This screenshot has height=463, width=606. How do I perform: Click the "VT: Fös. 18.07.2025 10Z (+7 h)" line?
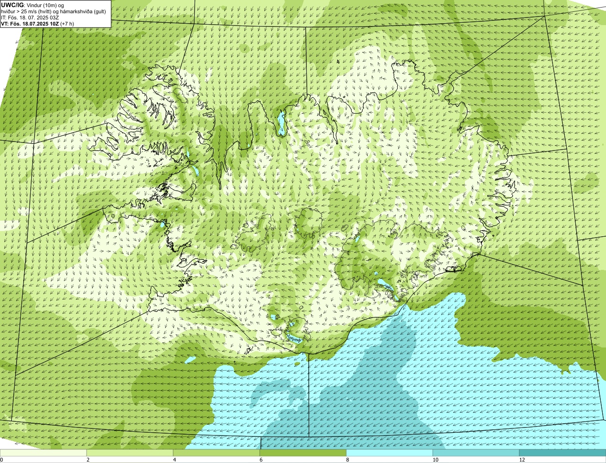37,24
